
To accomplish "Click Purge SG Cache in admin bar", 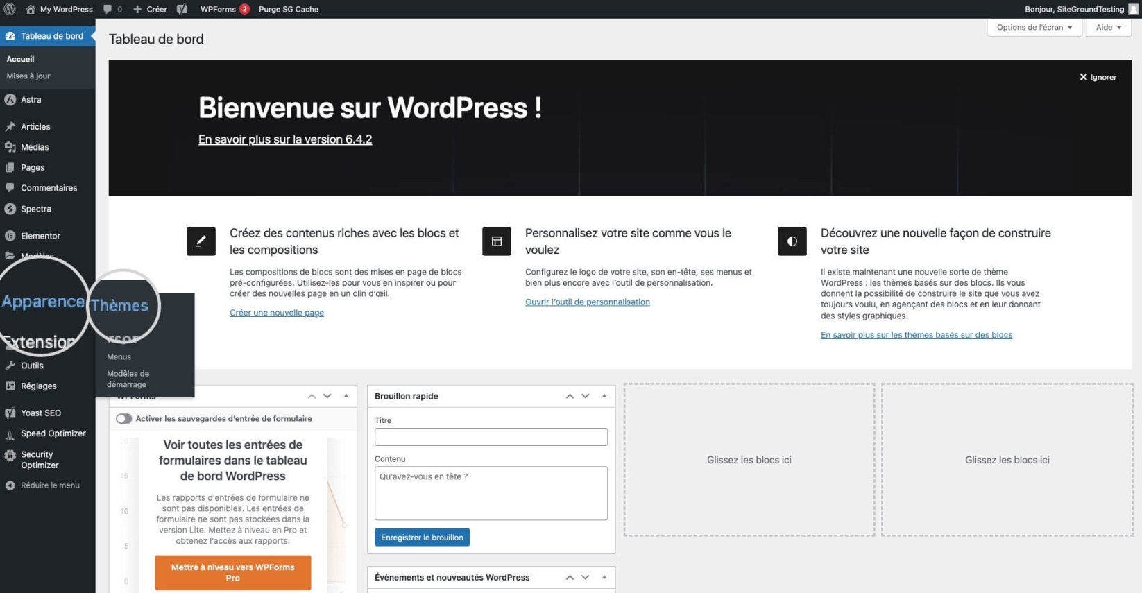I will tap(289, 9).
